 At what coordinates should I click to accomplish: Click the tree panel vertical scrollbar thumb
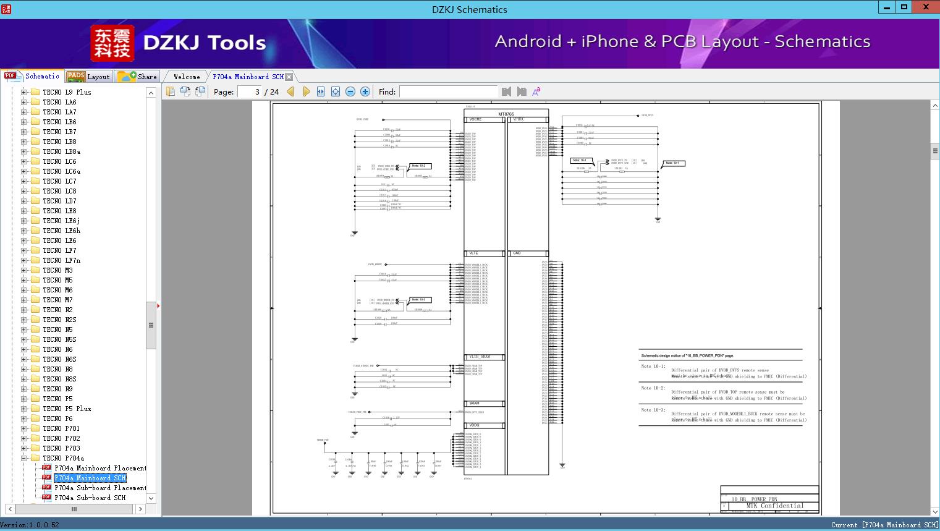coord(151,325)
